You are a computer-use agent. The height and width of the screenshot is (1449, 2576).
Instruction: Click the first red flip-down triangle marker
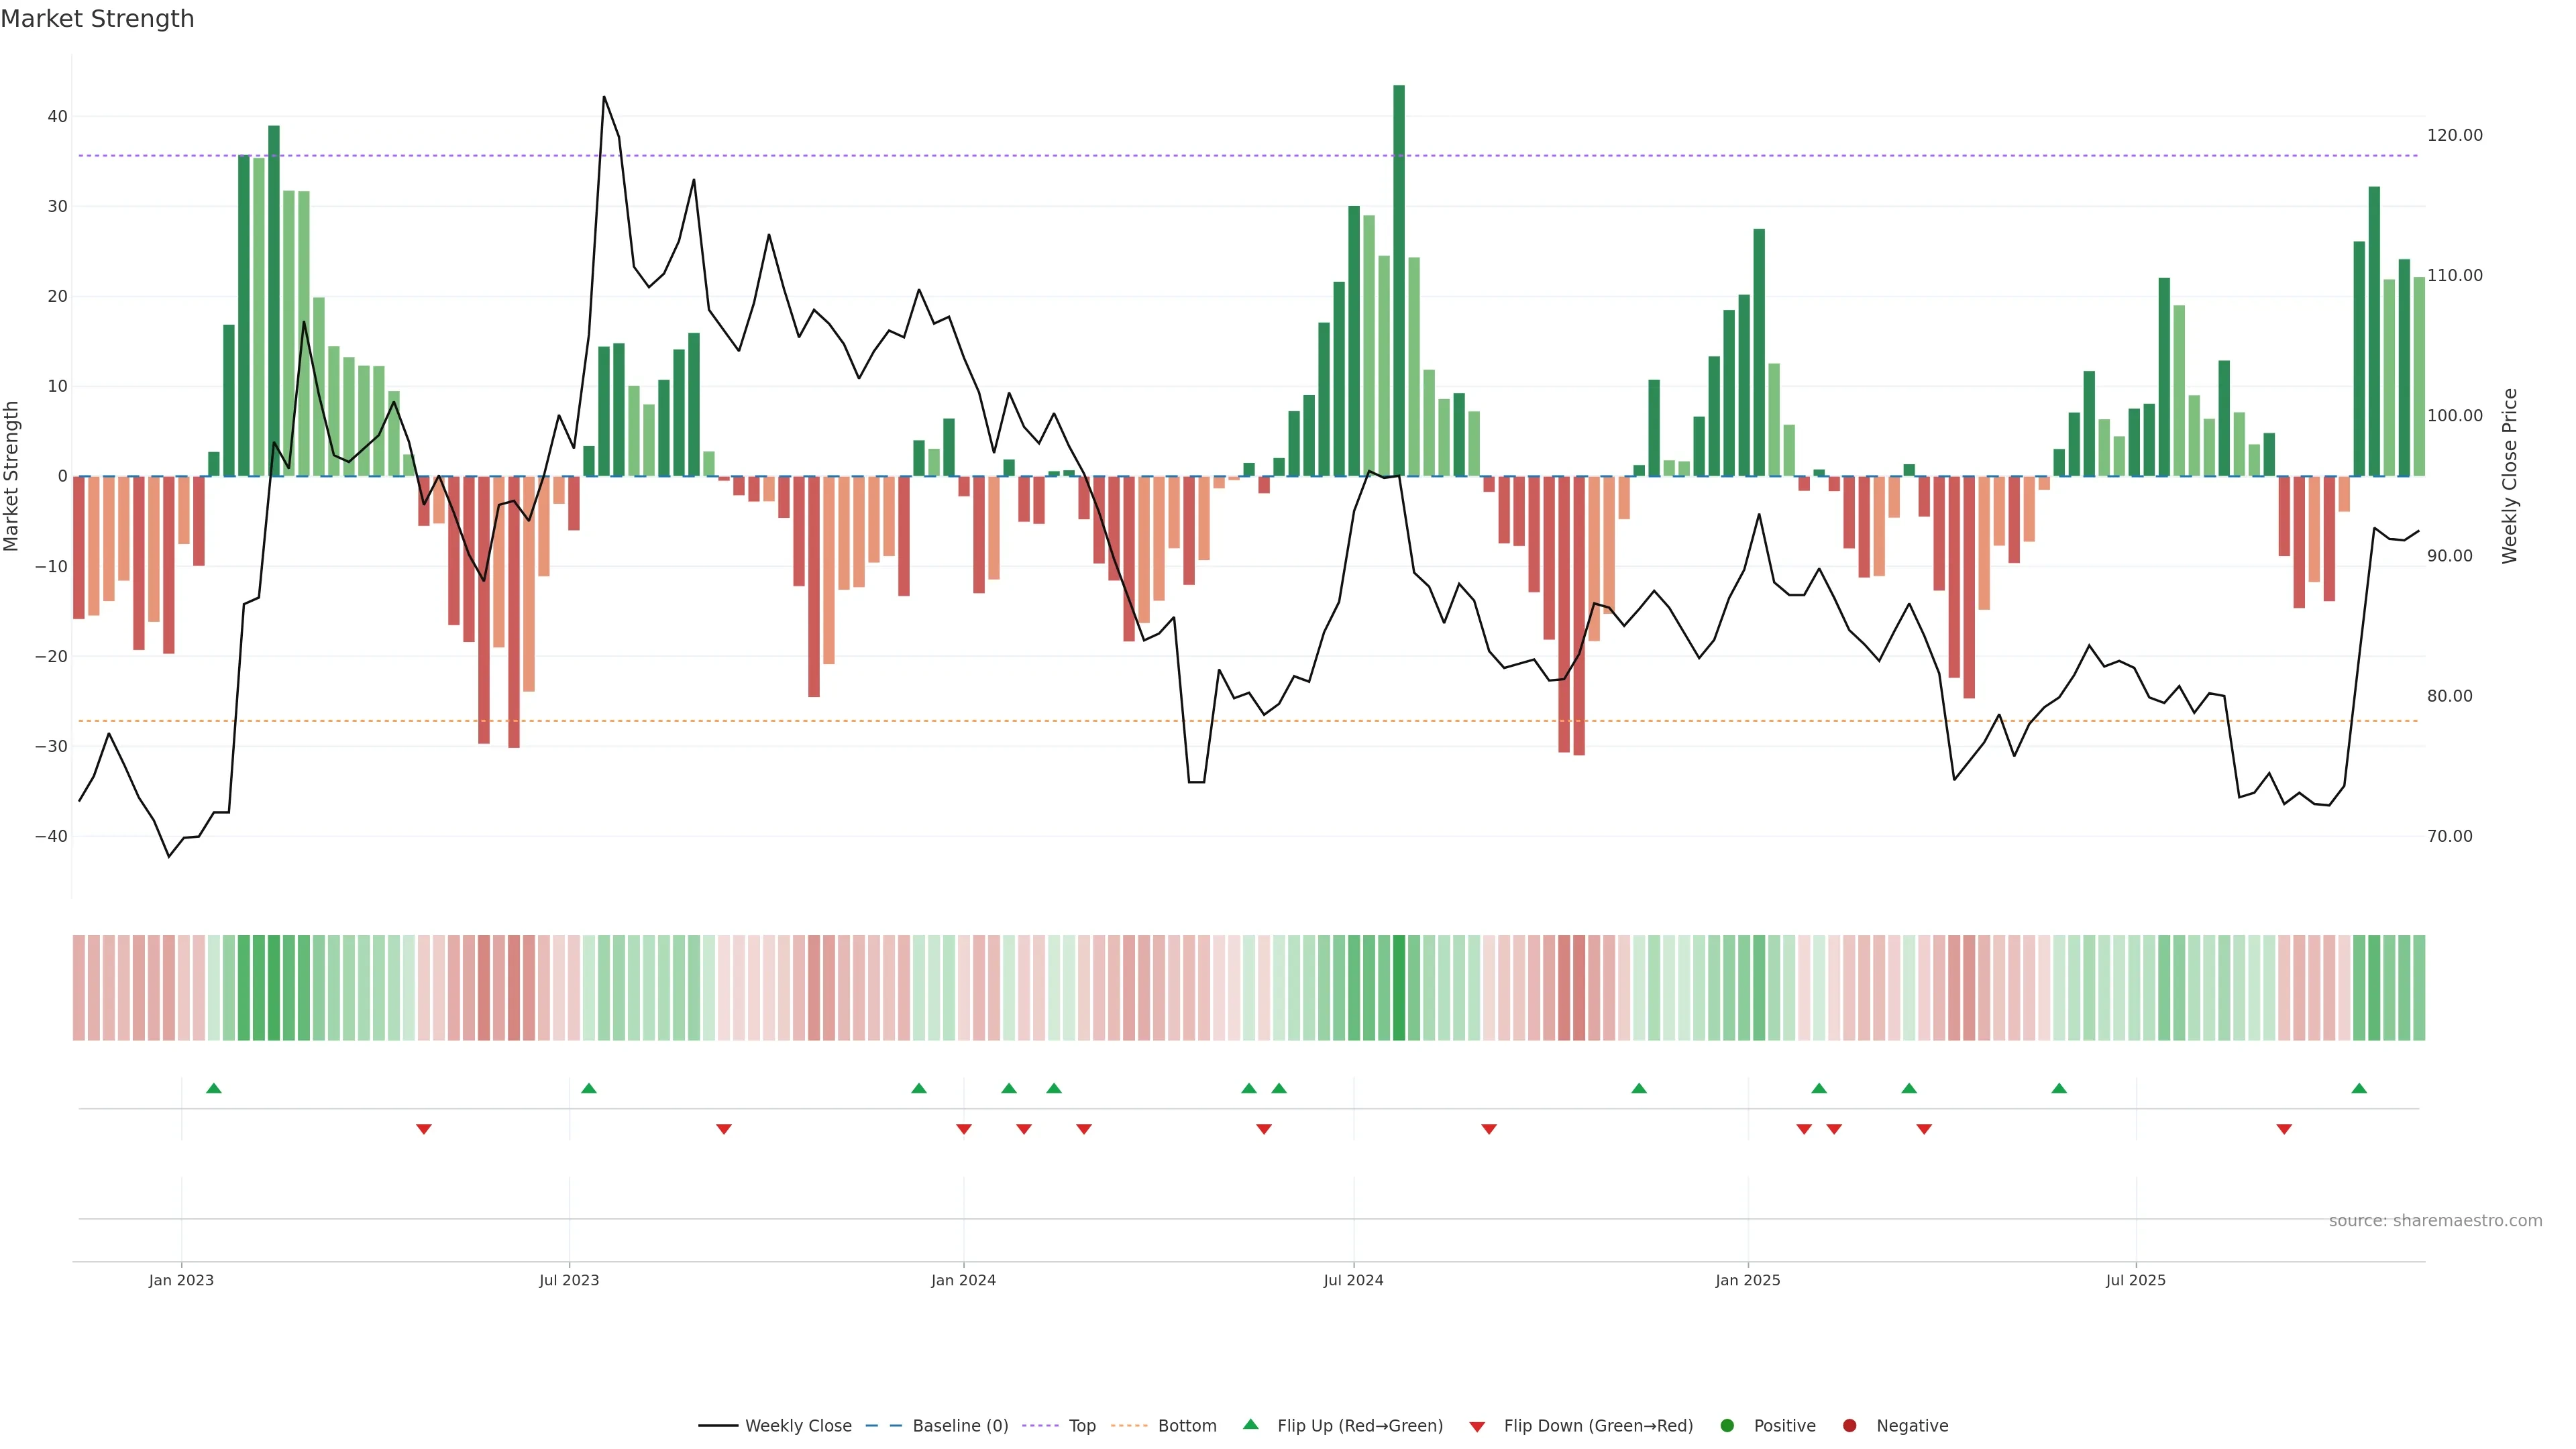(x=424, y=1129)
